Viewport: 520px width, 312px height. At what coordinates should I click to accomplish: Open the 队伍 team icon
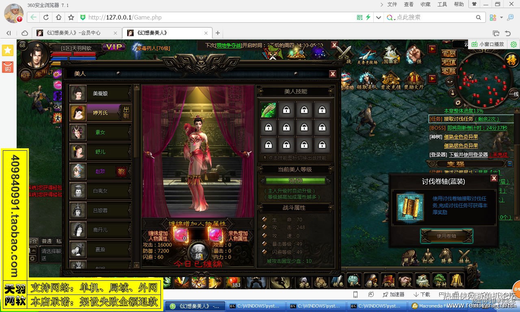click(388, 281)
